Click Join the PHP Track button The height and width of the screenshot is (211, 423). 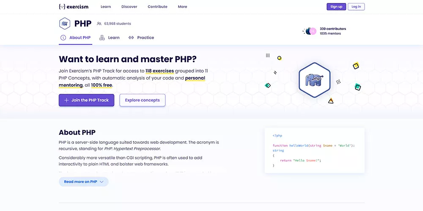click(86, 100)
